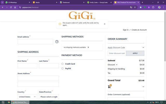The image size is (166, 104).
Task: Click the Grand Total amount $23.48
Action: pyautogui.click(x=141, y=80)
